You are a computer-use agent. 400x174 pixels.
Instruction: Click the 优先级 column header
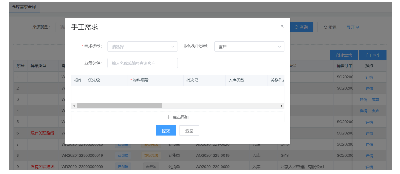point(94,80)
